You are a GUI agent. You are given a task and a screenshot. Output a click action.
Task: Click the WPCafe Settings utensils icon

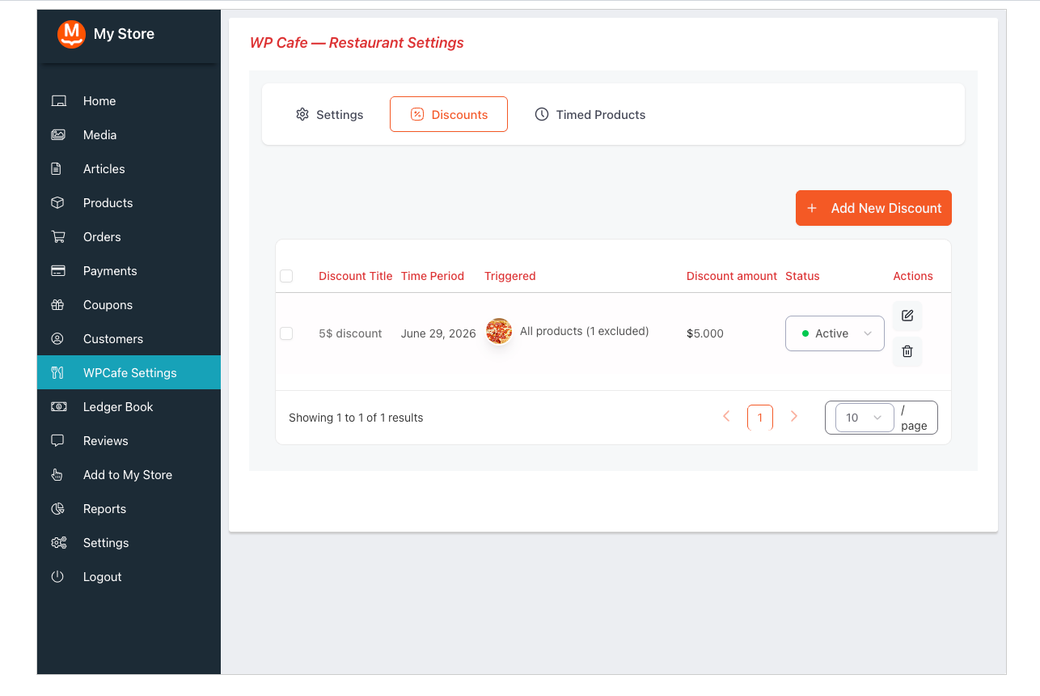click(x=57, y=373)
